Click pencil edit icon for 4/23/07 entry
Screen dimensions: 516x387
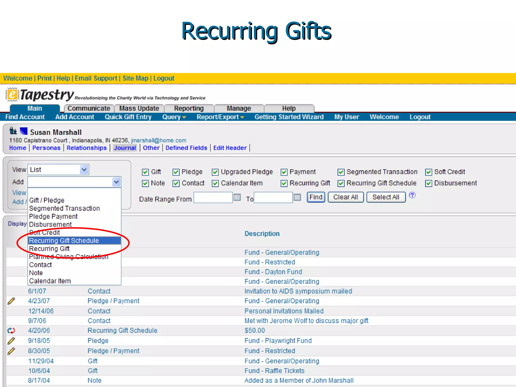pyautogui.click(x=11, y=301)
